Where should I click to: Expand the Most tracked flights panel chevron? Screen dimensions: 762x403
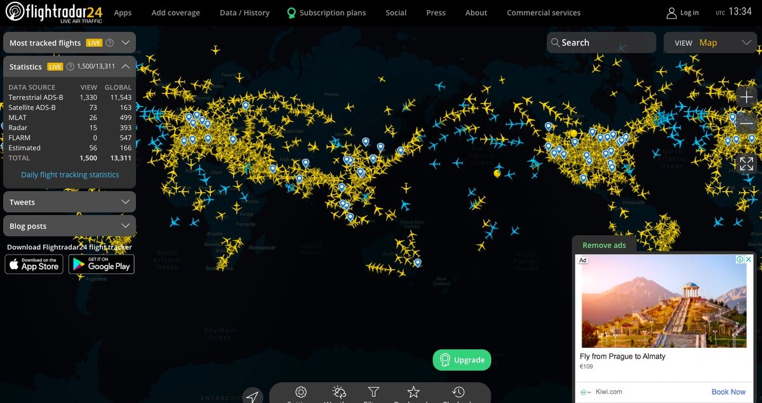pos(125,43)
